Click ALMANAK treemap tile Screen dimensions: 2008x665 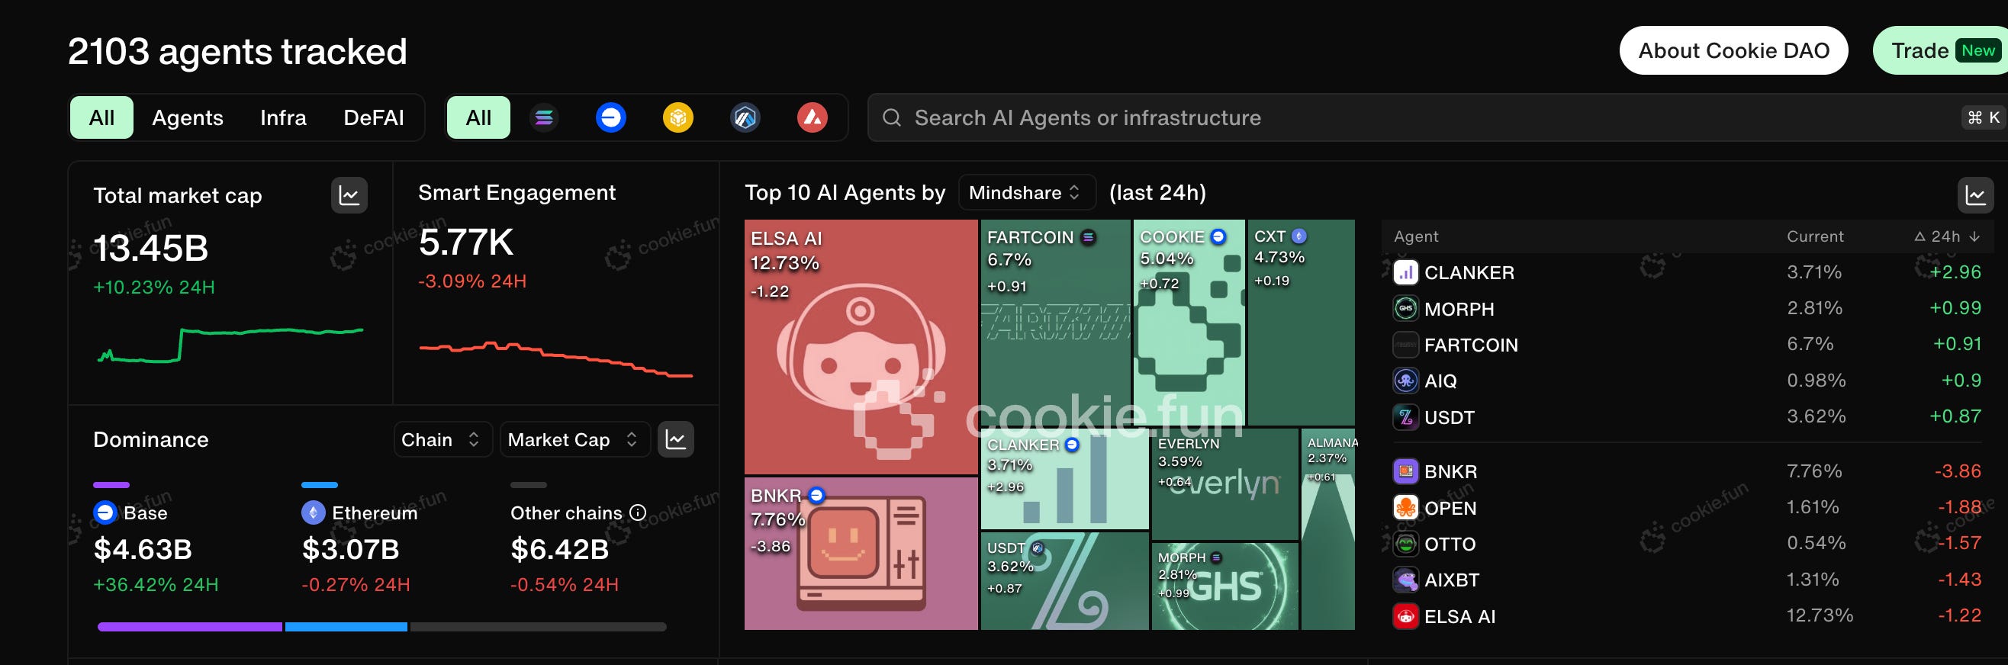1328,529
